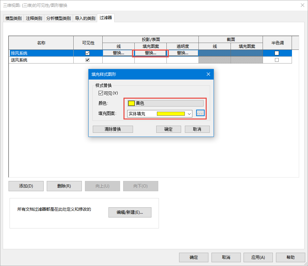Click the 名称 column header
This screenshot has height=266, width=308.
click(41, 43)
